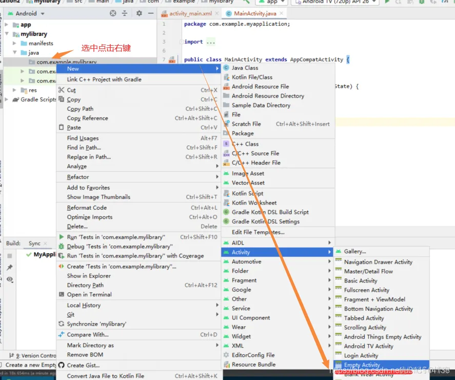Select Android Resource Directory
The width and height of the screenshot is (455, 380).
click(278, 96)
